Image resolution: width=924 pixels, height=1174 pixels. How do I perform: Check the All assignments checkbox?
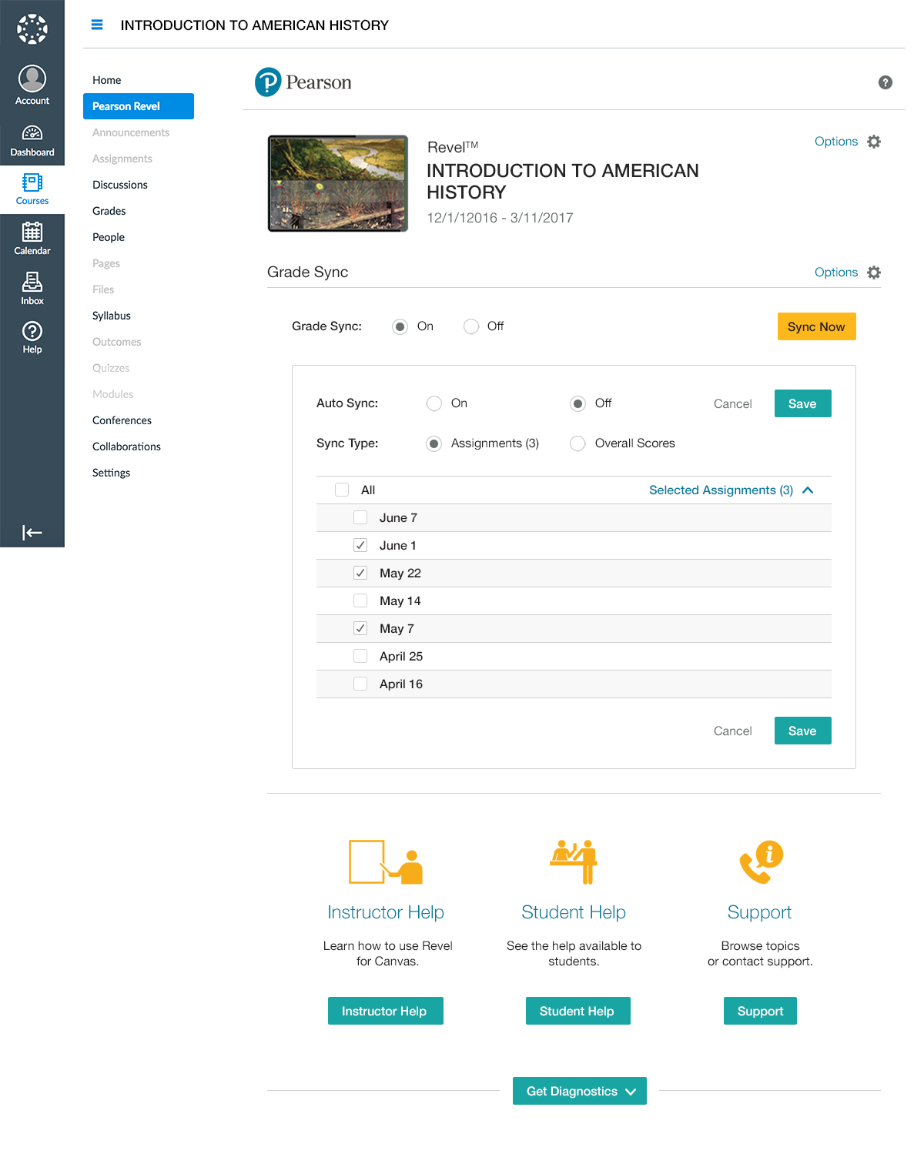pos(342,490)
